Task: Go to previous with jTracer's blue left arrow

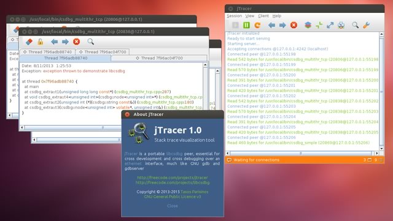Action: coord(271,25)
